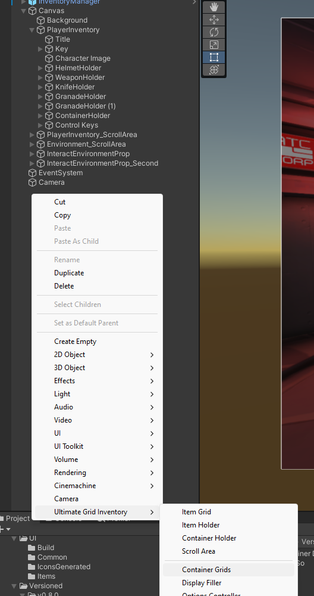Screen dimensions: 314x596
Task: Select Scroll Area in the submenu
Action: [x=229, y=551]
